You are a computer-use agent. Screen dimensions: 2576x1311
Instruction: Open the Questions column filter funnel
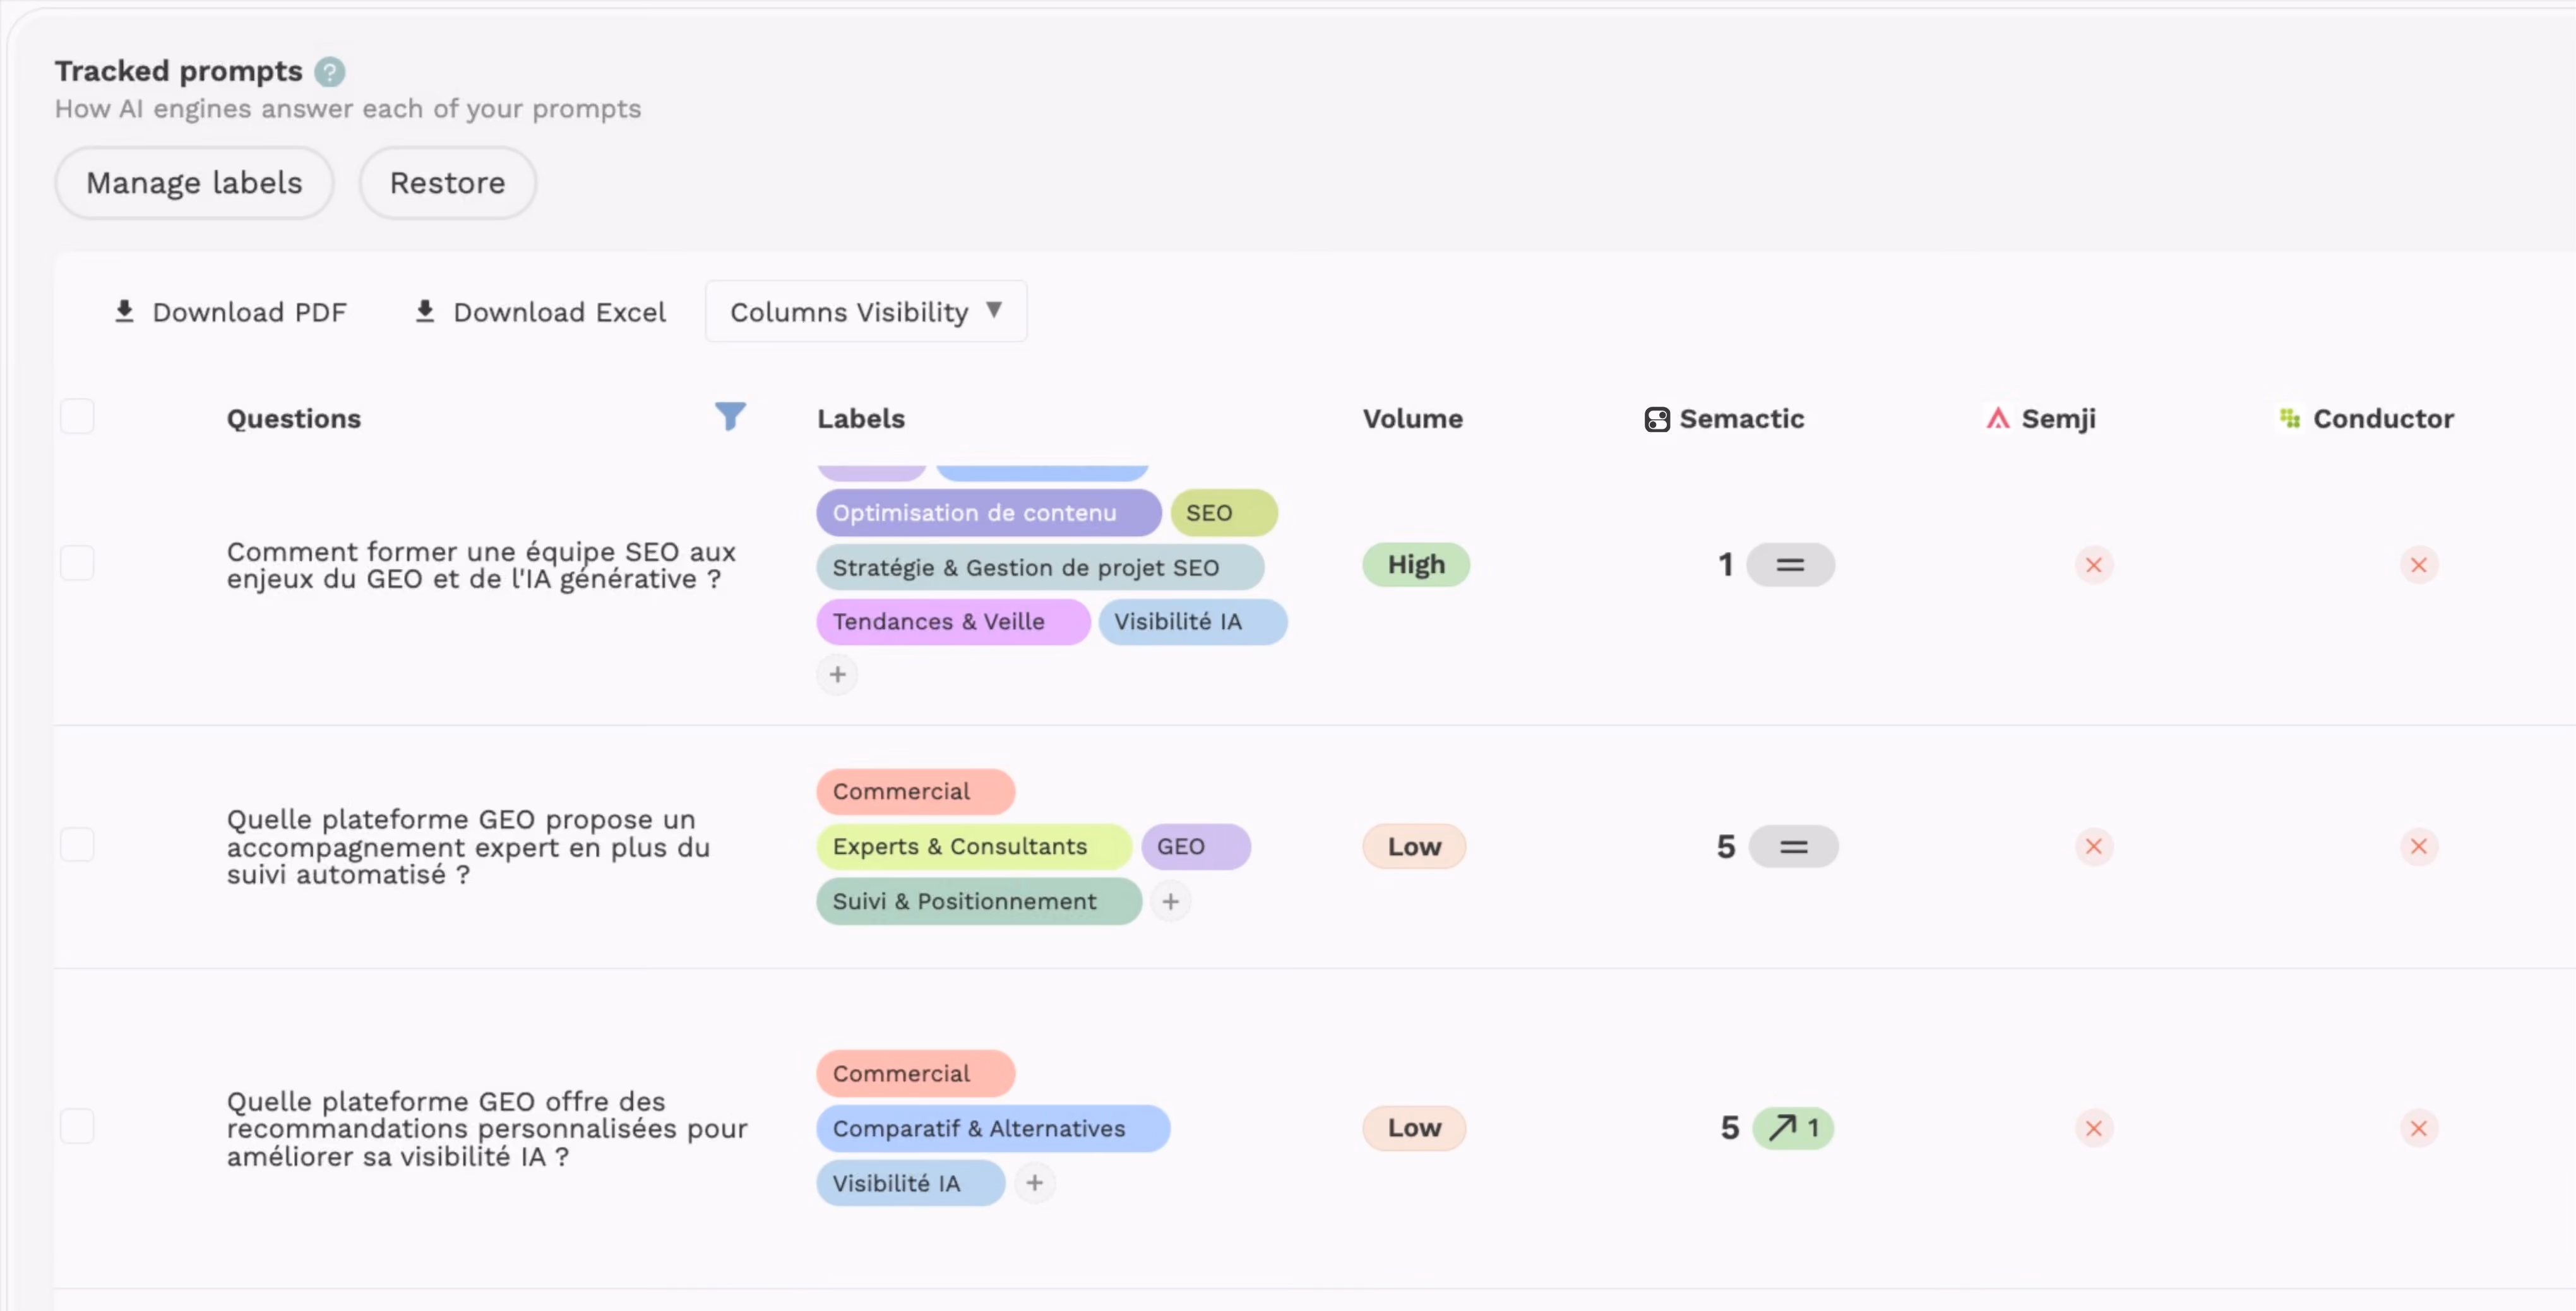(730, 416)
